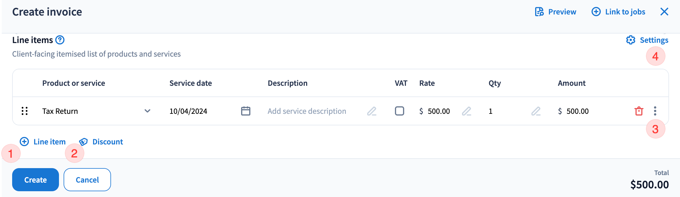Close the Create invoice dialog
680x197 pixels.
664,12
